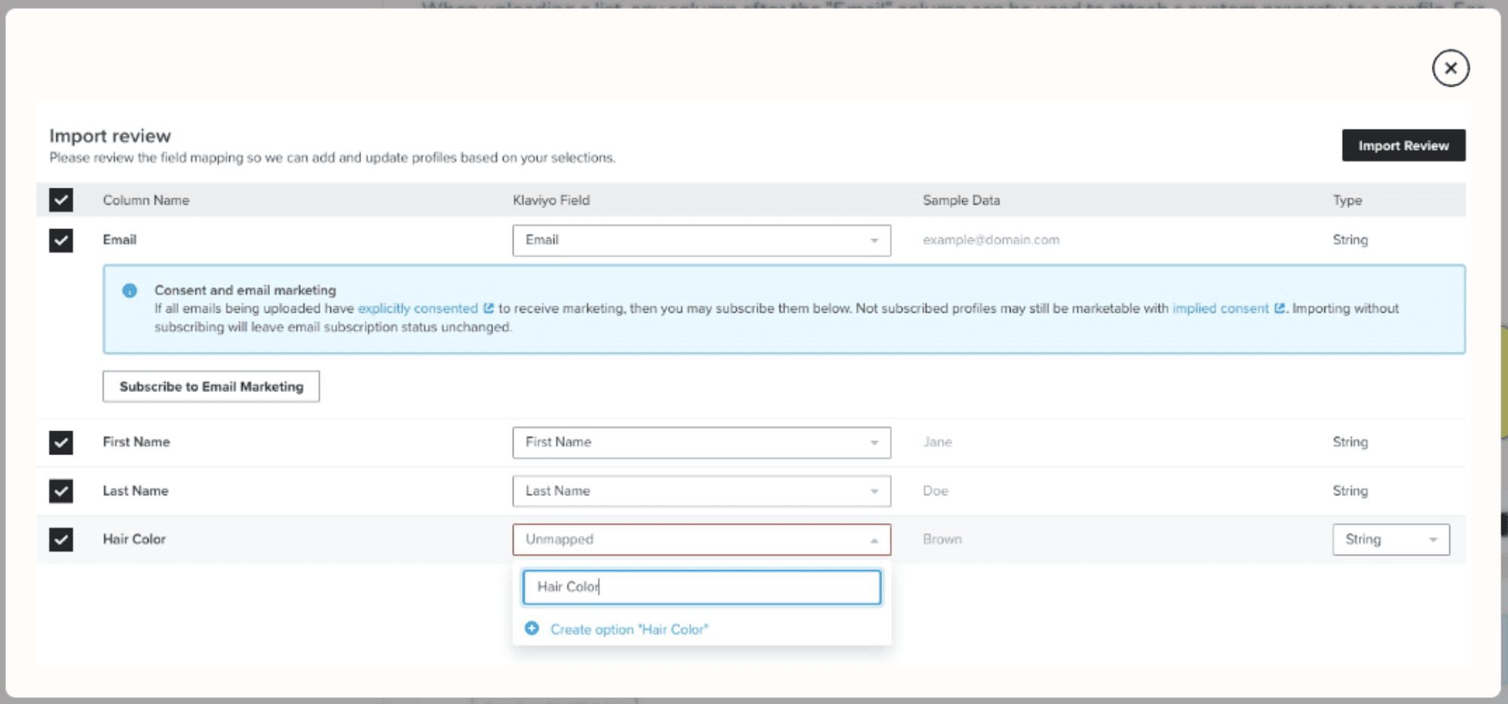Click the String type in Email row
This screenshot has width=1508, height=704.
coord(1350,240)
